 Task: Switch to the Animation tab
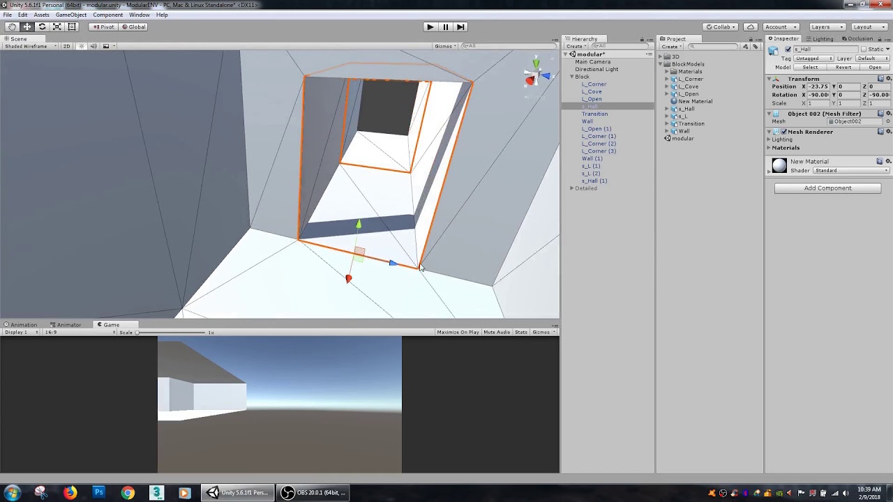pos(21,325)
